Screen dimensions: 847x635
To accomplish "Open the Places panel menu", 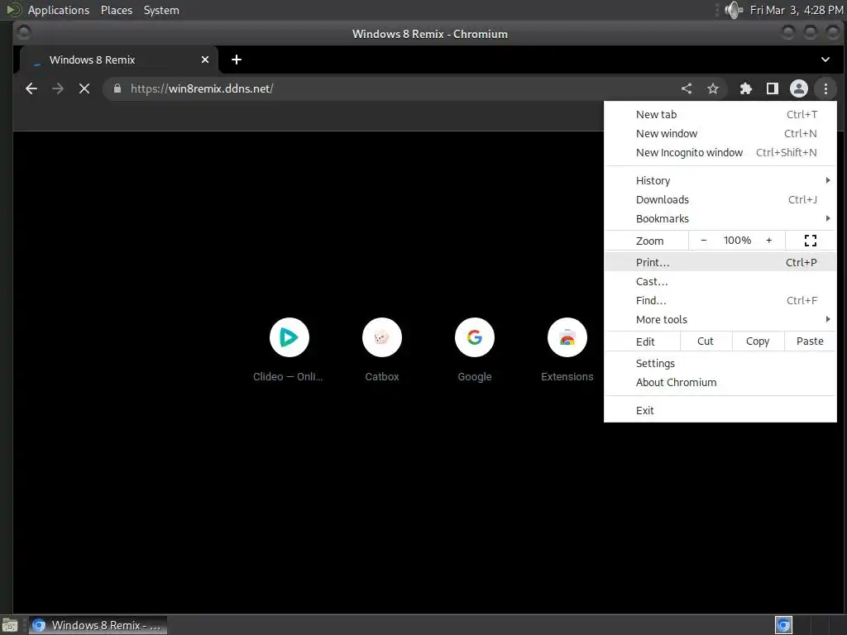I will [117, 10].
